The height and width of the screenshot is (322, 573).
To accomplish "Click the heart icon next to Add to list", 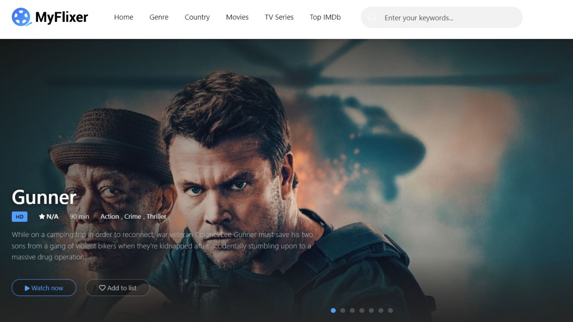I will [102, 288].
